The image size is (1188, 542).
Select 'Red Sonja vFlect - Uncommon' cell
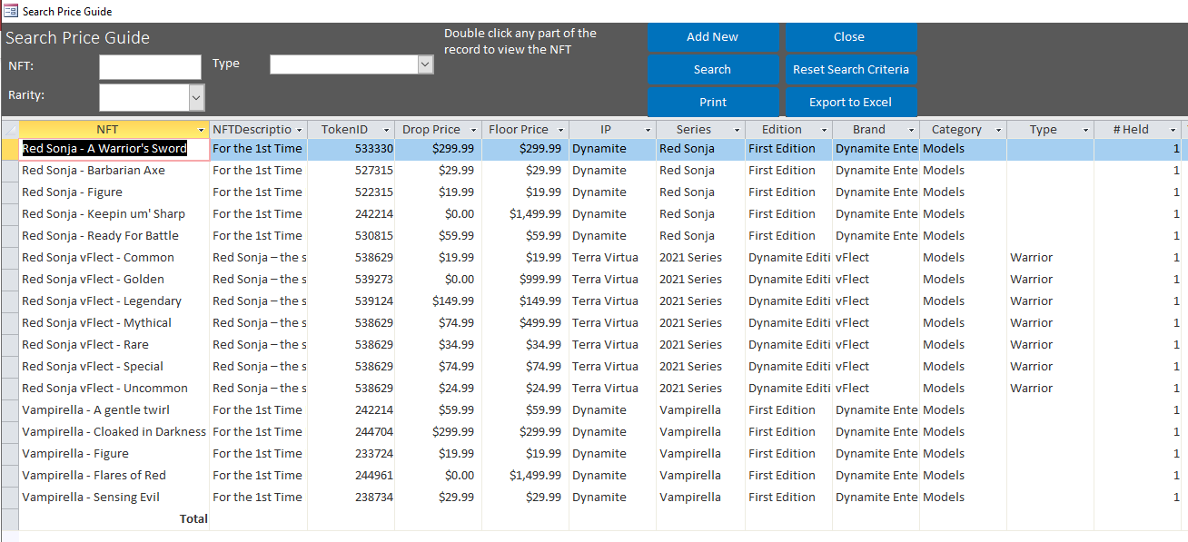114,389
